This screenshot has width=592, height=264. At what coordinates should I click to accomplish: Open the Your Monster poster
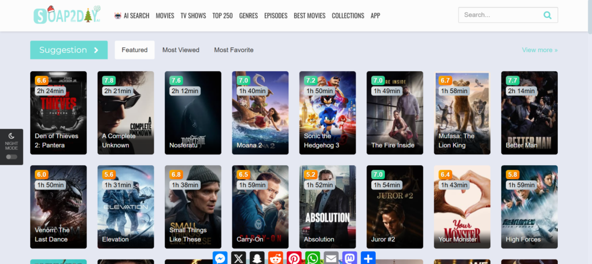pos(462,207)
